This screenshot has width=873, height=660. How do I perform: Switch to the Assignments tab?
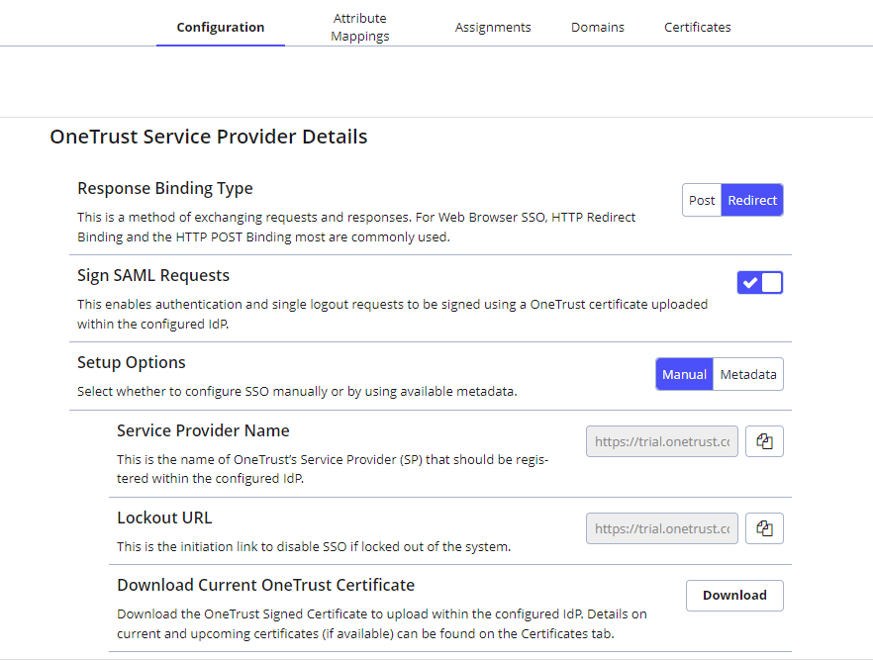click(493, 27)
